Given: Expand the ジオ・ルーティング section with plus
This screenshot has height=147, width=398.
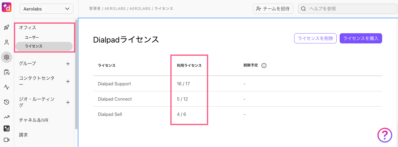Looking at the screenshot, I should pyautogui.click(x=68, y=102).
